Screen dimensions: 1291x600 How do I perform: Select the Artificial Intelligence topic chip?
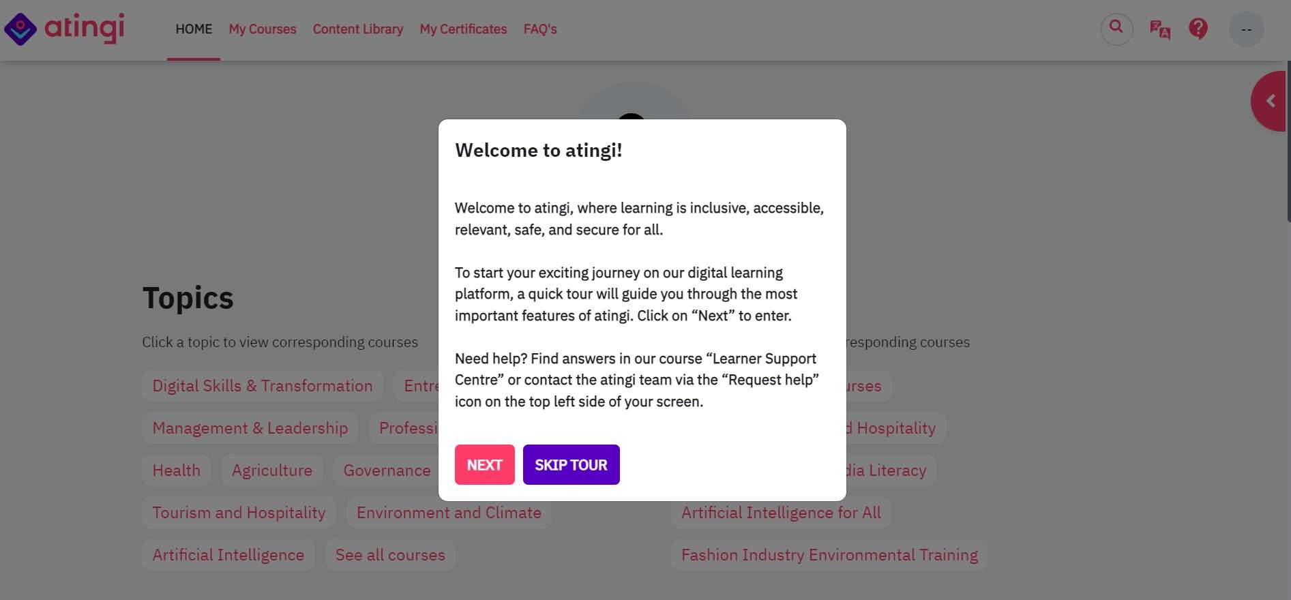228,555
